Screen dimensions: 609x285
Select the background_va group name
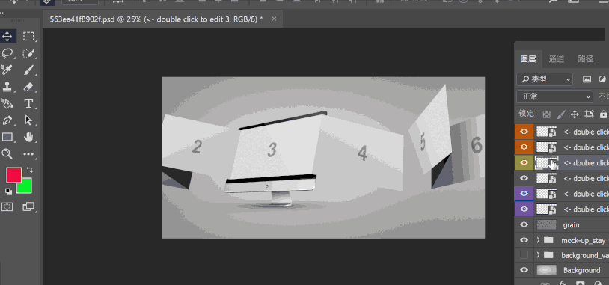pyautogui.click(x=585, y=255)
